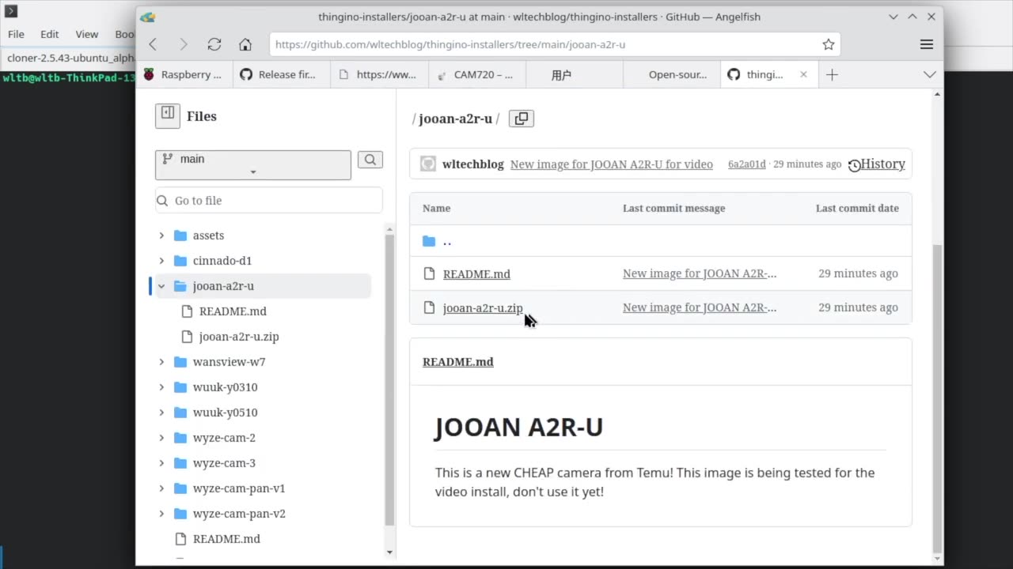This screenshot has width=1013, height=569.
Task: Expand the cinnado-d1 folder
Action: (161, 261)
